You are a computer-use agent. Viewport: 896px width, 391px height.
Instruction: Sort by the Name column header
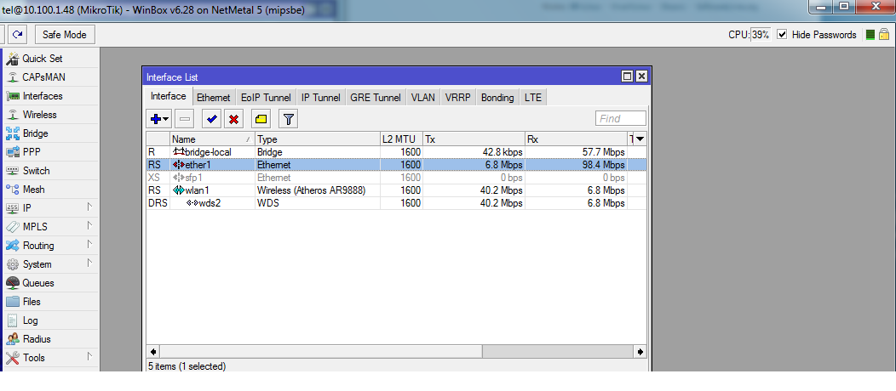click(212, 139)
